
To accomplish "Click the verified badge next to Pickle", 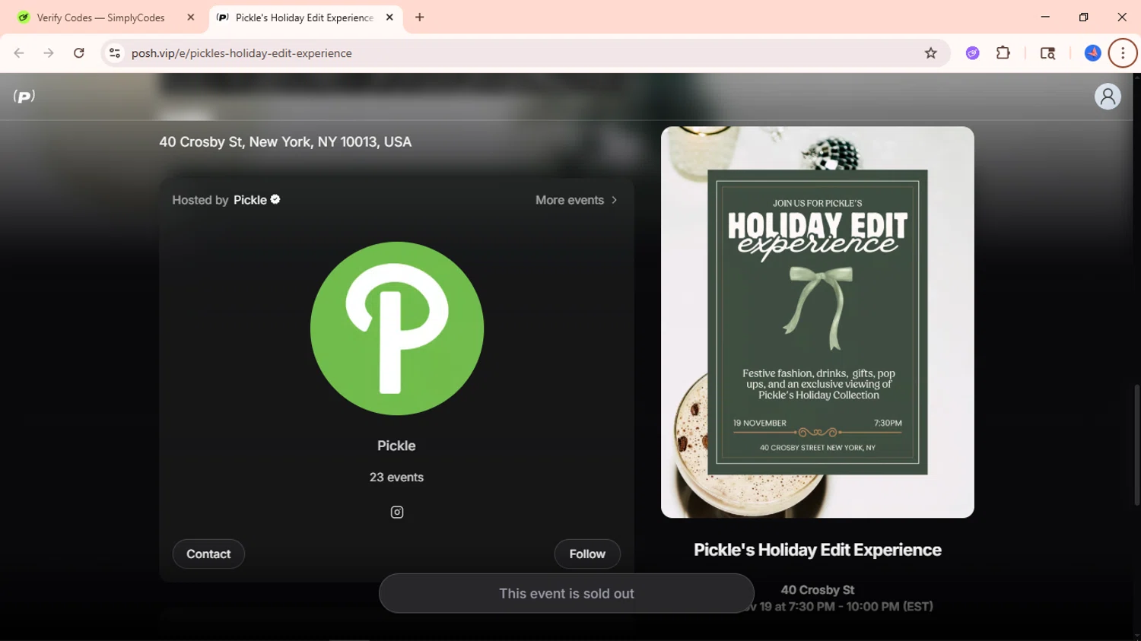I will point(275,199).
